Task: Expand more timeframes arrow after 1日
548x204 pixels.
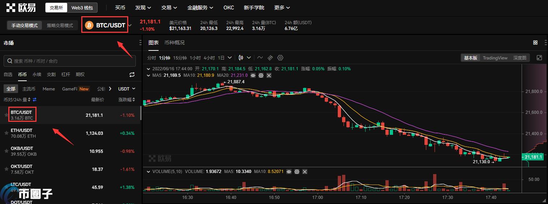Action: pos(230,58)
